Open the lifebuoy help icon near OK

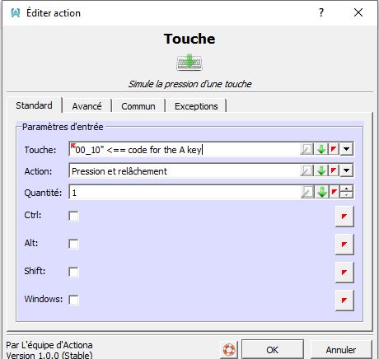(x=228, y=350)
